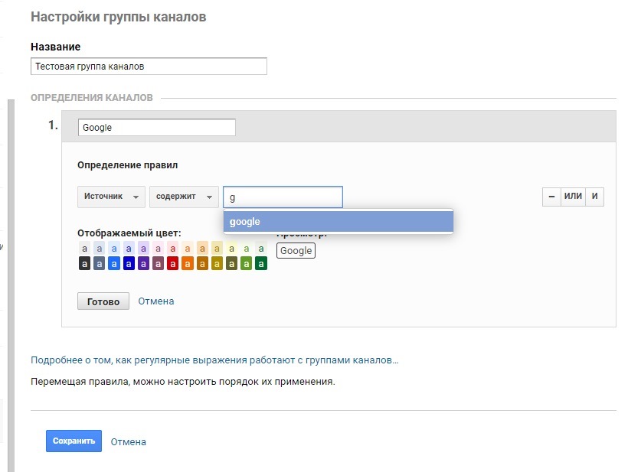Click the rule value input containing g

(283, 197)
